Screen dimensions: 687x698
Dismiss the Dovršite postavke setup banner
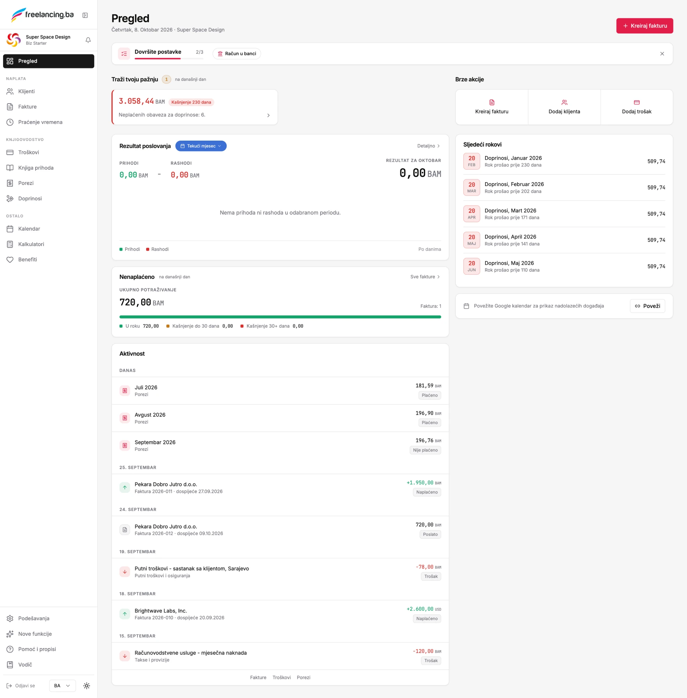pyautogui.click(x=662, y=54)
